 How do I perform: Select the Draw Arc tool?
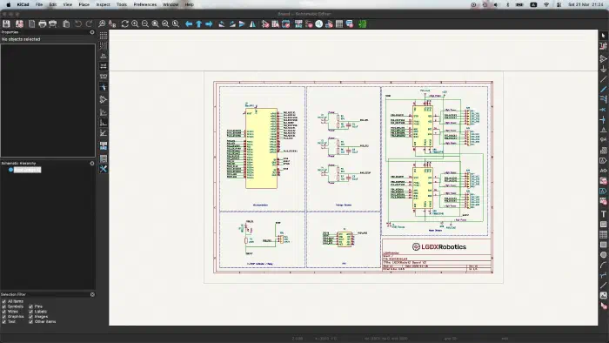pos(603,265)
